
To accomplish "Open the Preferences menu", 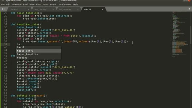I will coord(65,4).
